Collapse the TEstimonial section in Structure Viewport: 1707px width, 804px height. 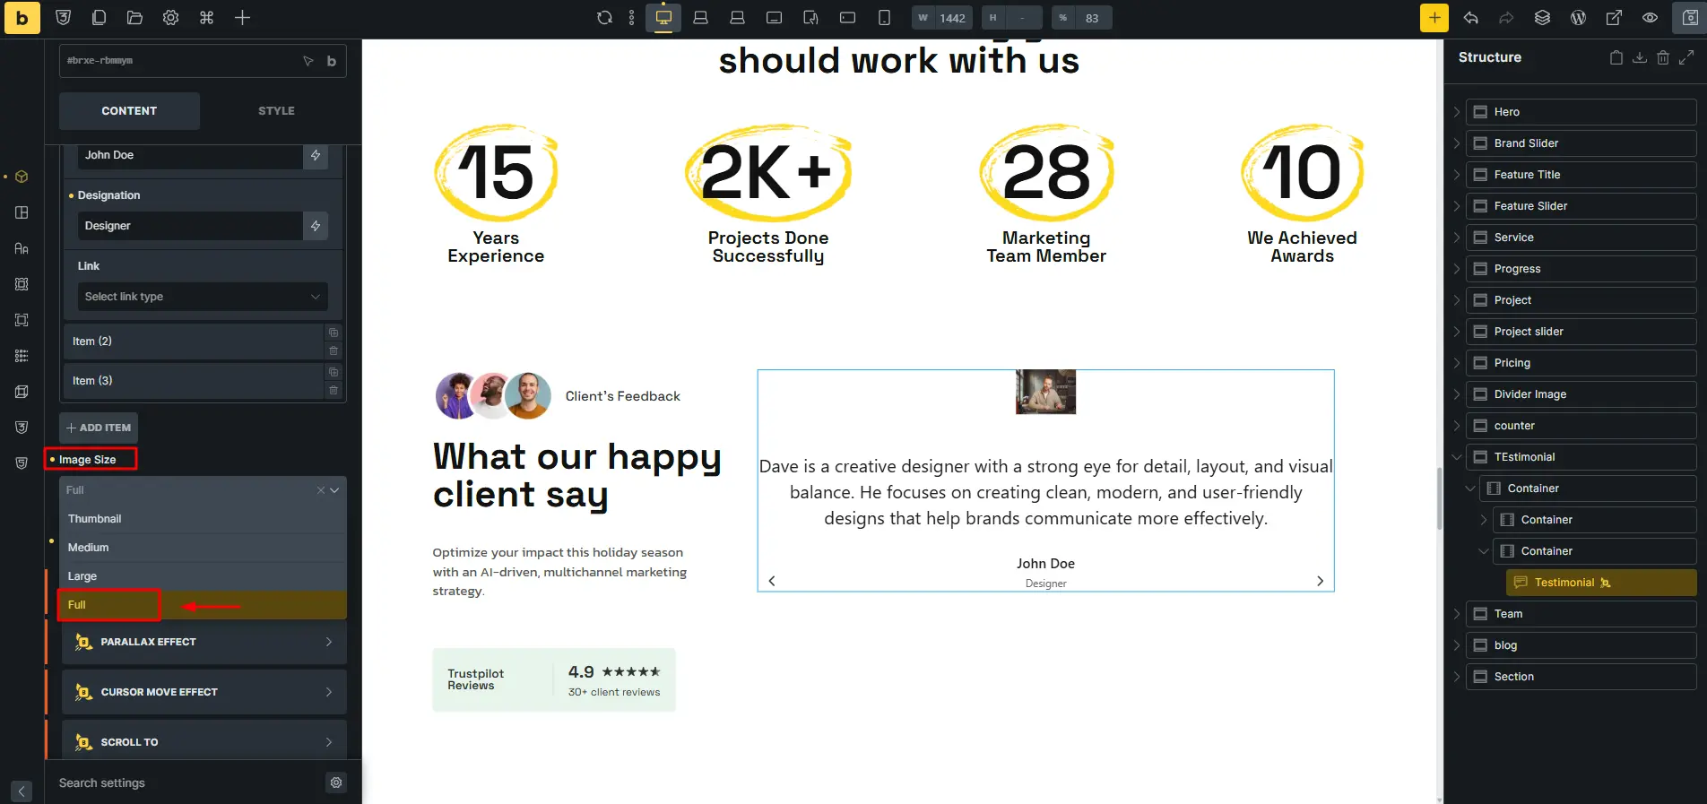(x=1456, y=457)
